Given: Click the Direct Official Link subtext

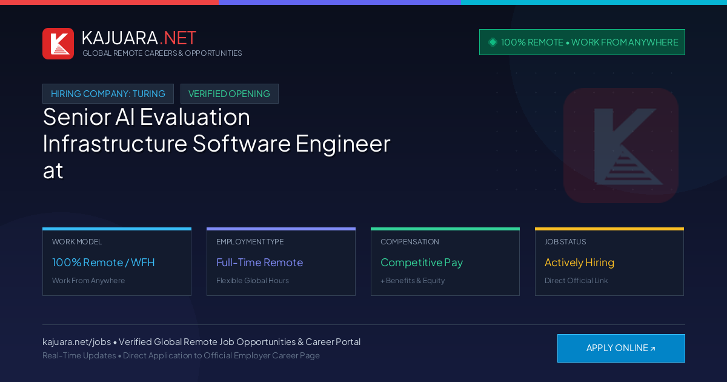Looking at the screenshot, I should click(576, 281).
